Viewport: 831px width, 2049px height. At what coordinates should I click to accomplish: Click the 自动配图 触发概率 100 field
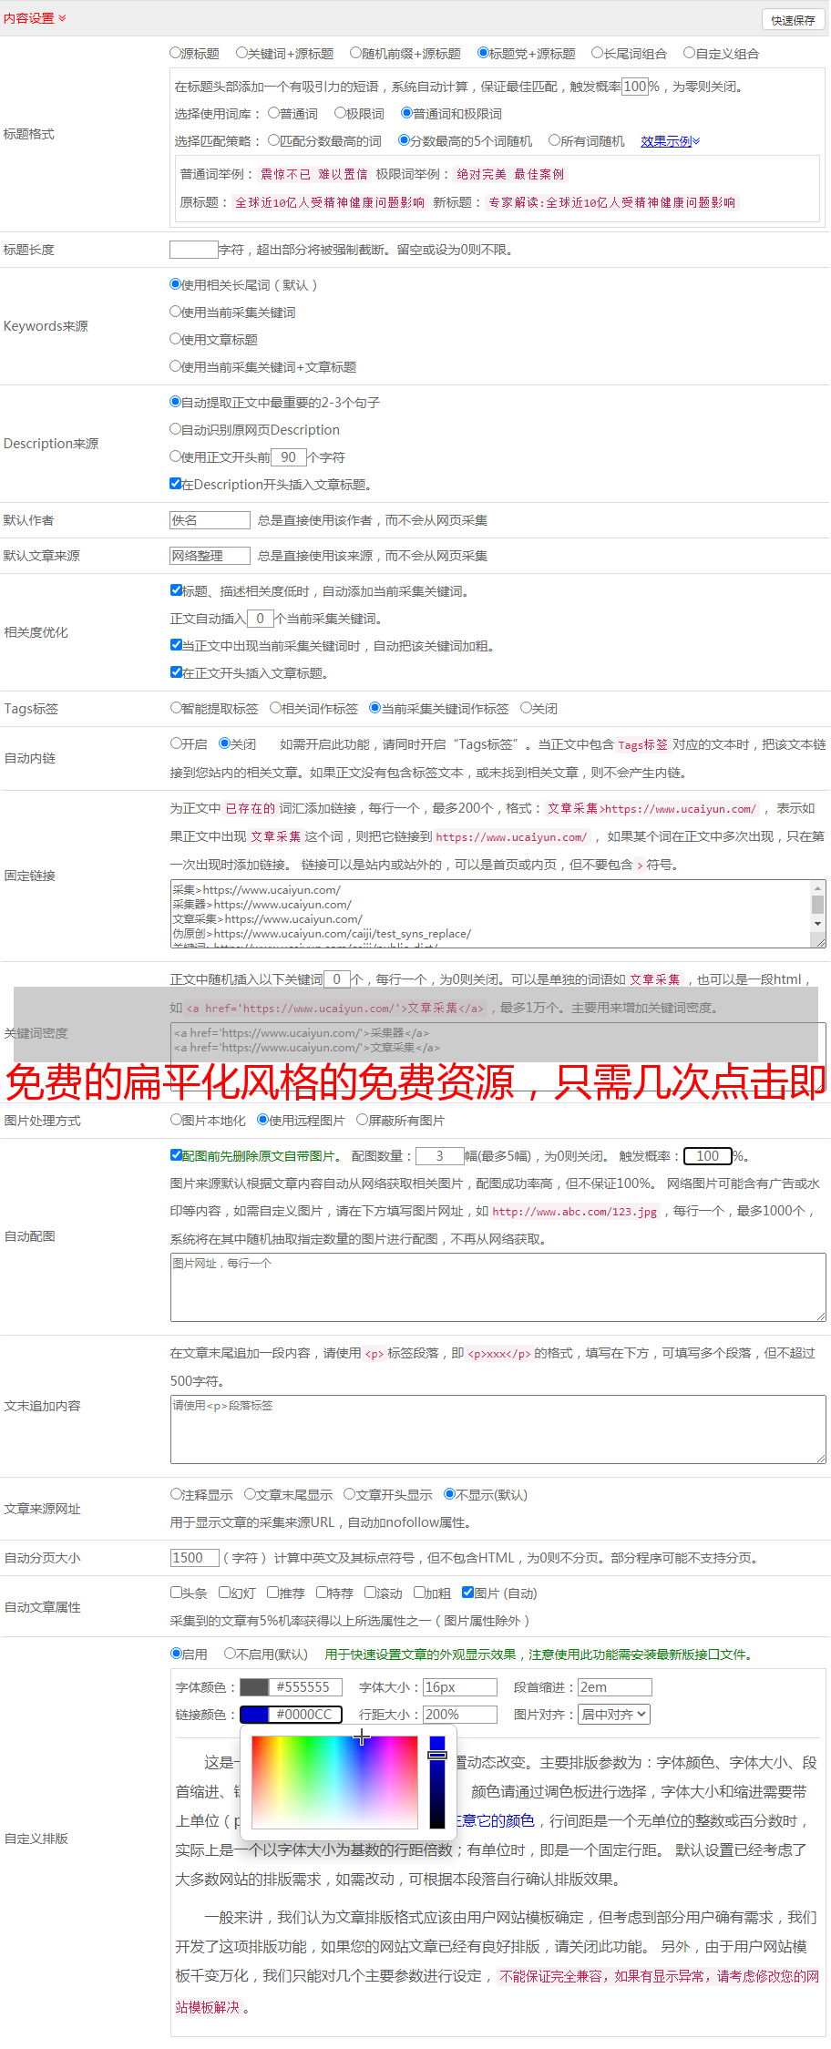(708, 1156)
